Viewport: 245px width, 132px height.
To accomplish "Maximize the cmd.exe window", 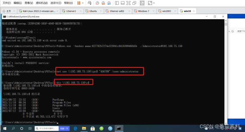I will coord(215,17).
